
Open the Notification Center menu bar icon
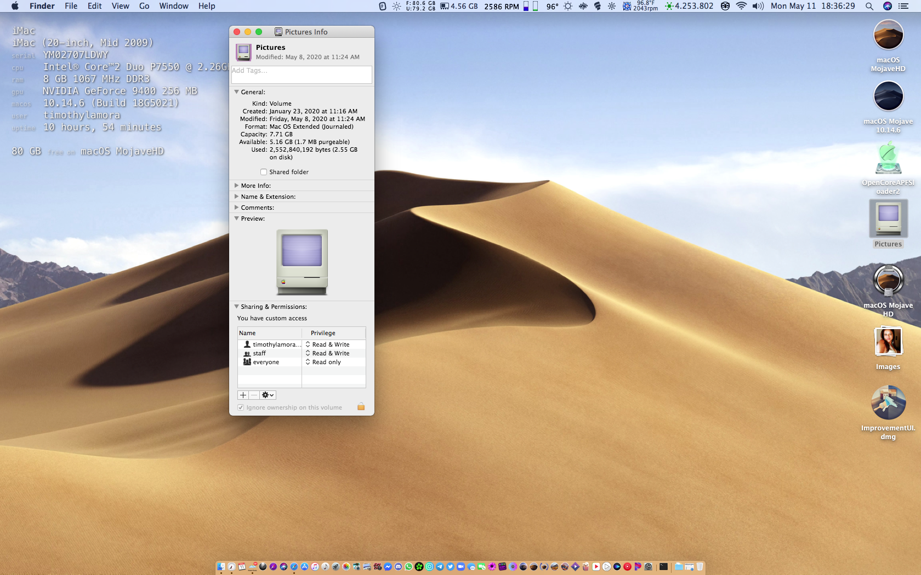coord(903,6)
